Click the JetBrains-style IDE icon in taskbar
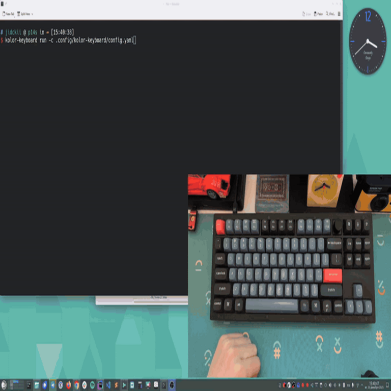Screen dimensions: 391x391 tap(100, 385)
